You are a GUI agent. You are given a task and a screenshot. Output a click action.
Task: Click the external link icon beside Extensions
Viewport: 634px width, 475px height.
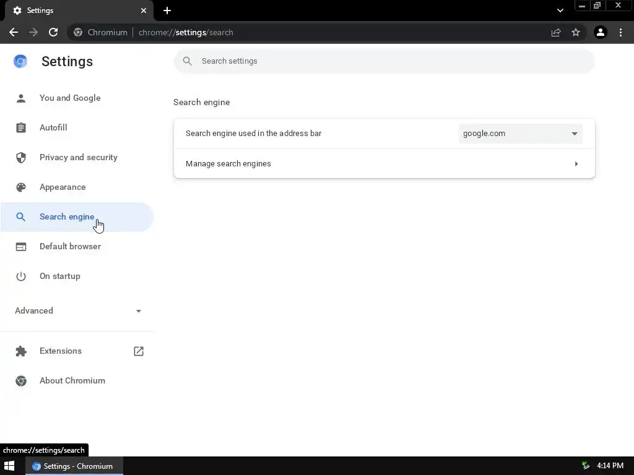click(139, 351)
